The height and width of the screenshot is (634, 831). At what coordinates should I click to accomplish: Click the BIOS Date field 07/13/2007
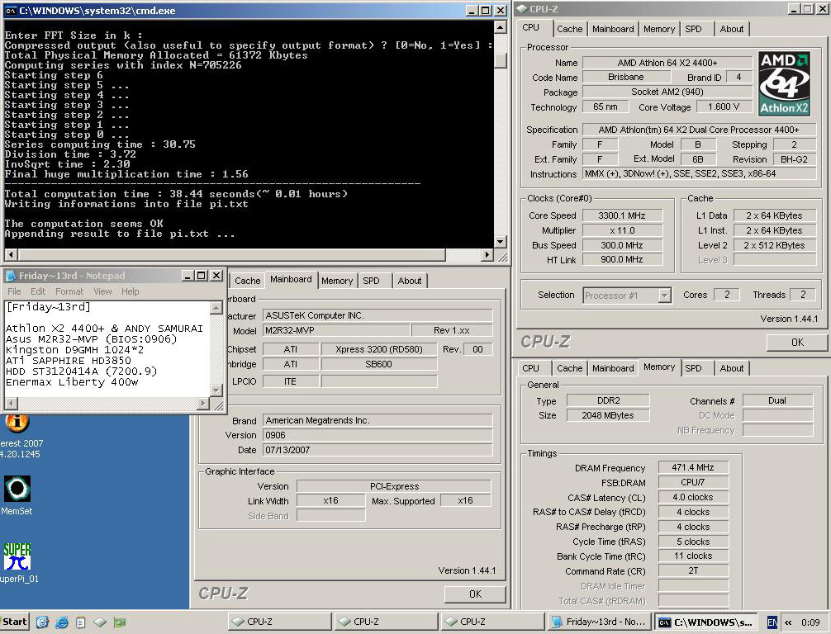pos(378,450)
